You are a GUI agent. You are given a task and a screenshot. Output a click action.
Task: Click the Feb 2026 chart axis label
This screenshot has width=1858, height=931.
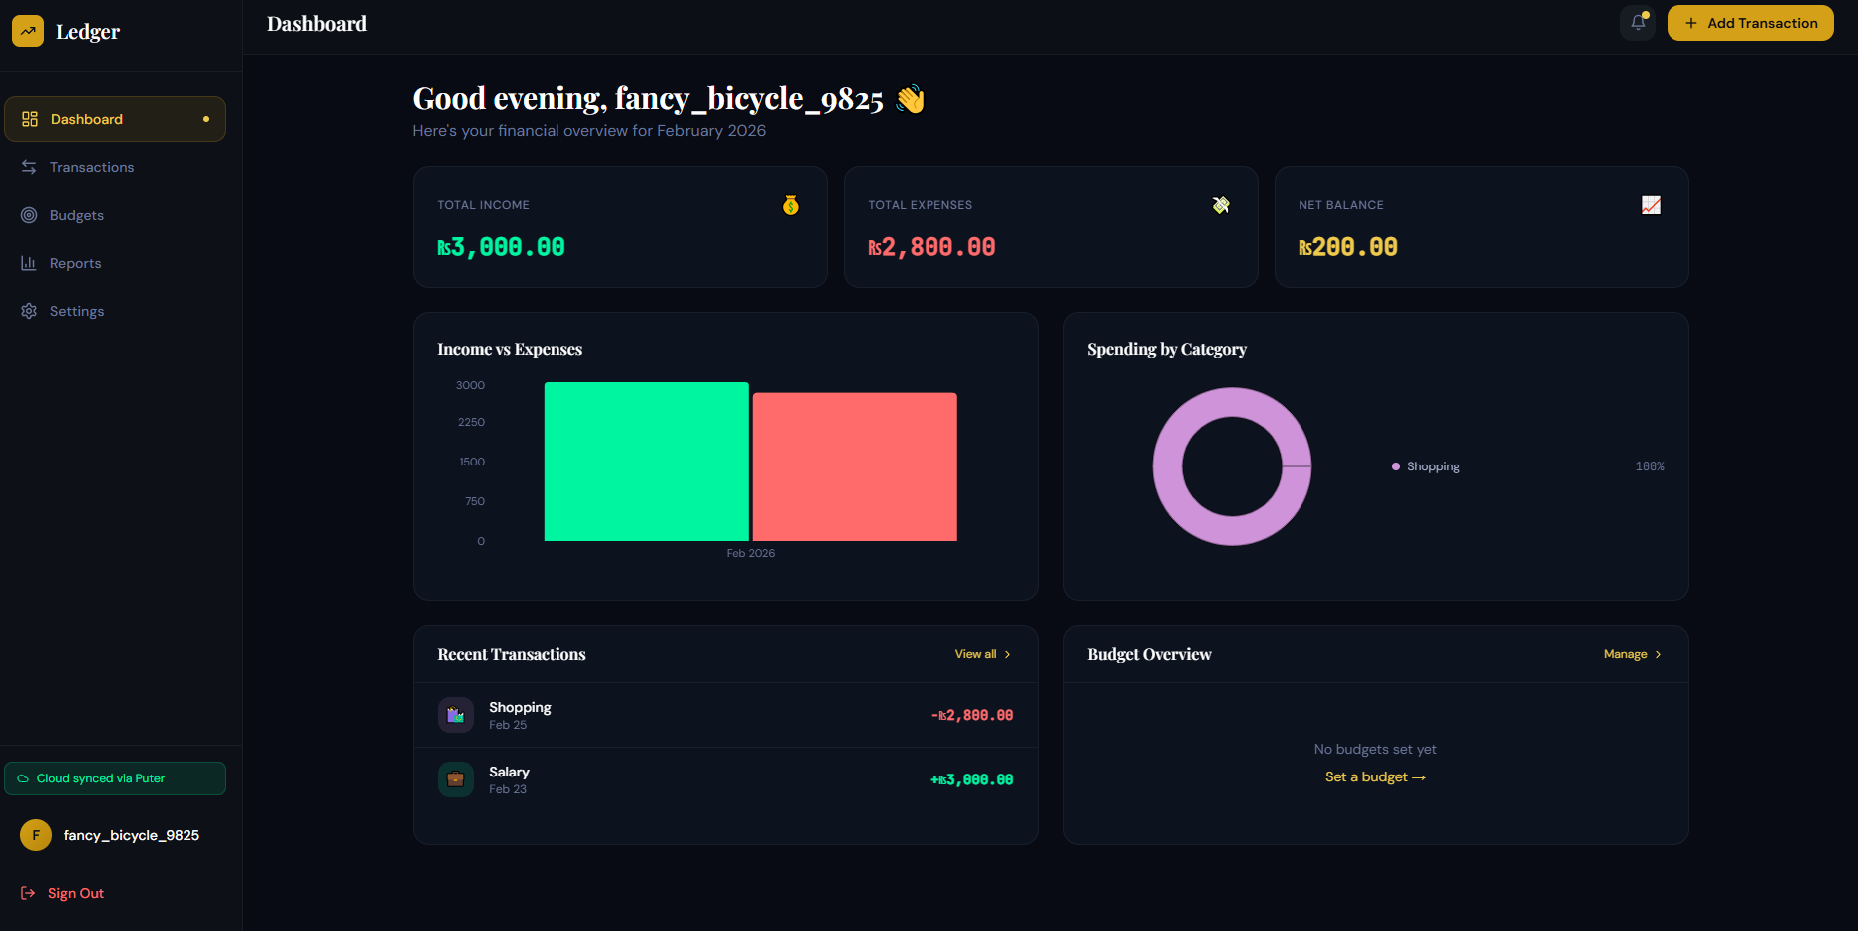750,553
